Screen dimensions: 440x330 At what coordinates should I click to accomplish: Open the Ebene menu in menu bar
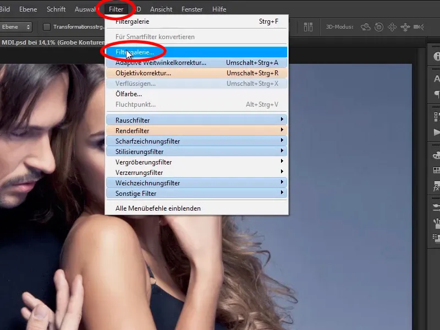(x=28, y=9)
